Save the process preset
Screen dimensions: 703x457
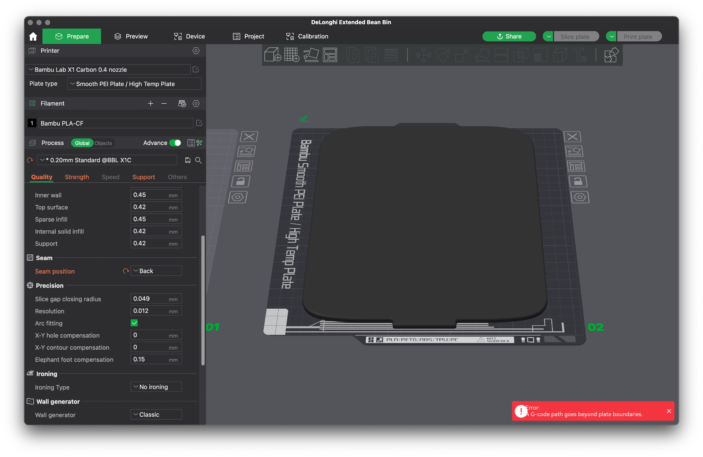coord(188,160)
